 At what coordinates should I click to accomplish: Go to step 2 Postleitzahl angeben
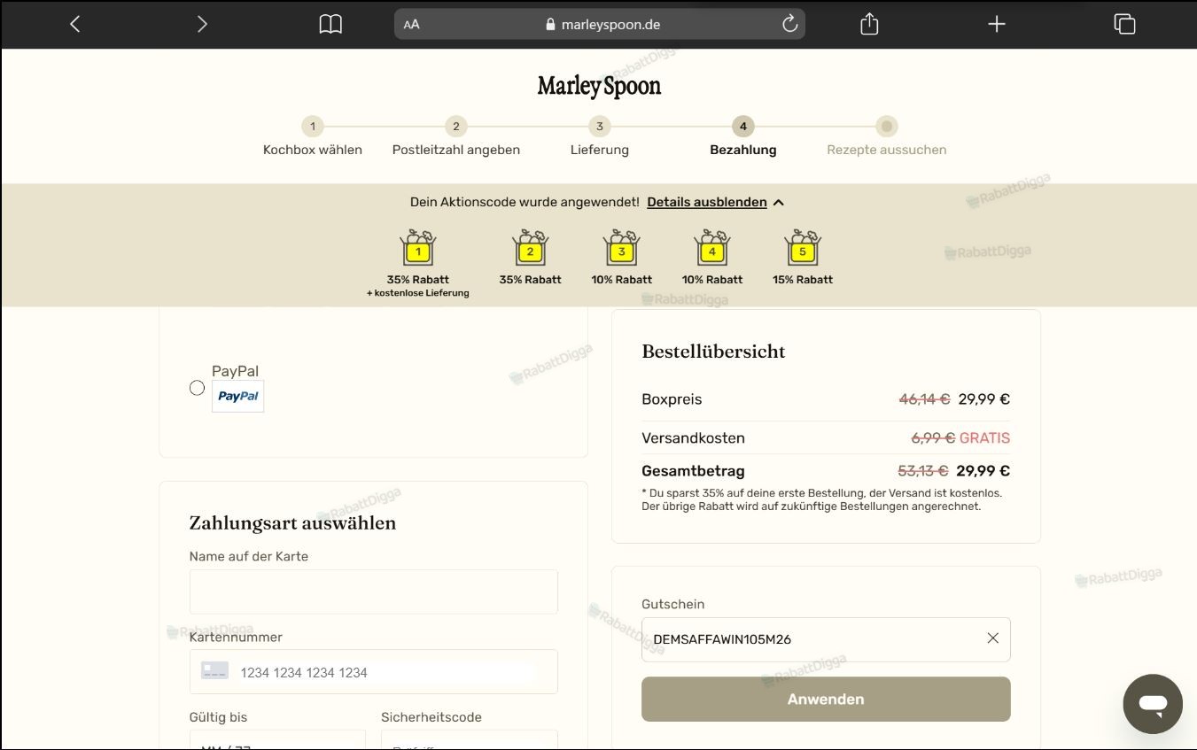pyautogui.click(x=456, y=137)
